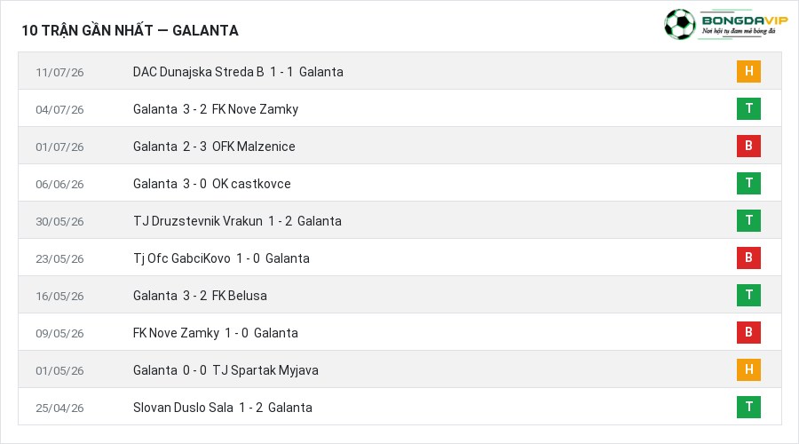The width and height of the screenshot is (799, 444).
Task: Click the B badge for the Tj Ofc GabciKovo match
Action: pyautogui.click(x=748, y=258)
